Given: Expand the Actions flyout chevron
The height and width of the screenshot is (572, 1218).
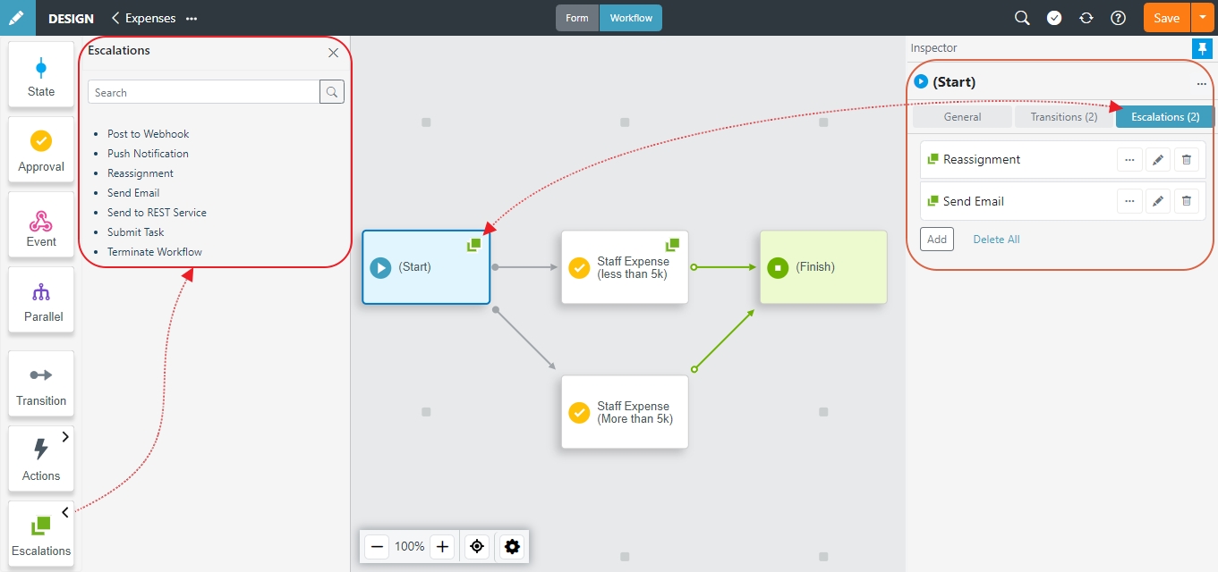Looking at the screenshot, I should point(65,437).
